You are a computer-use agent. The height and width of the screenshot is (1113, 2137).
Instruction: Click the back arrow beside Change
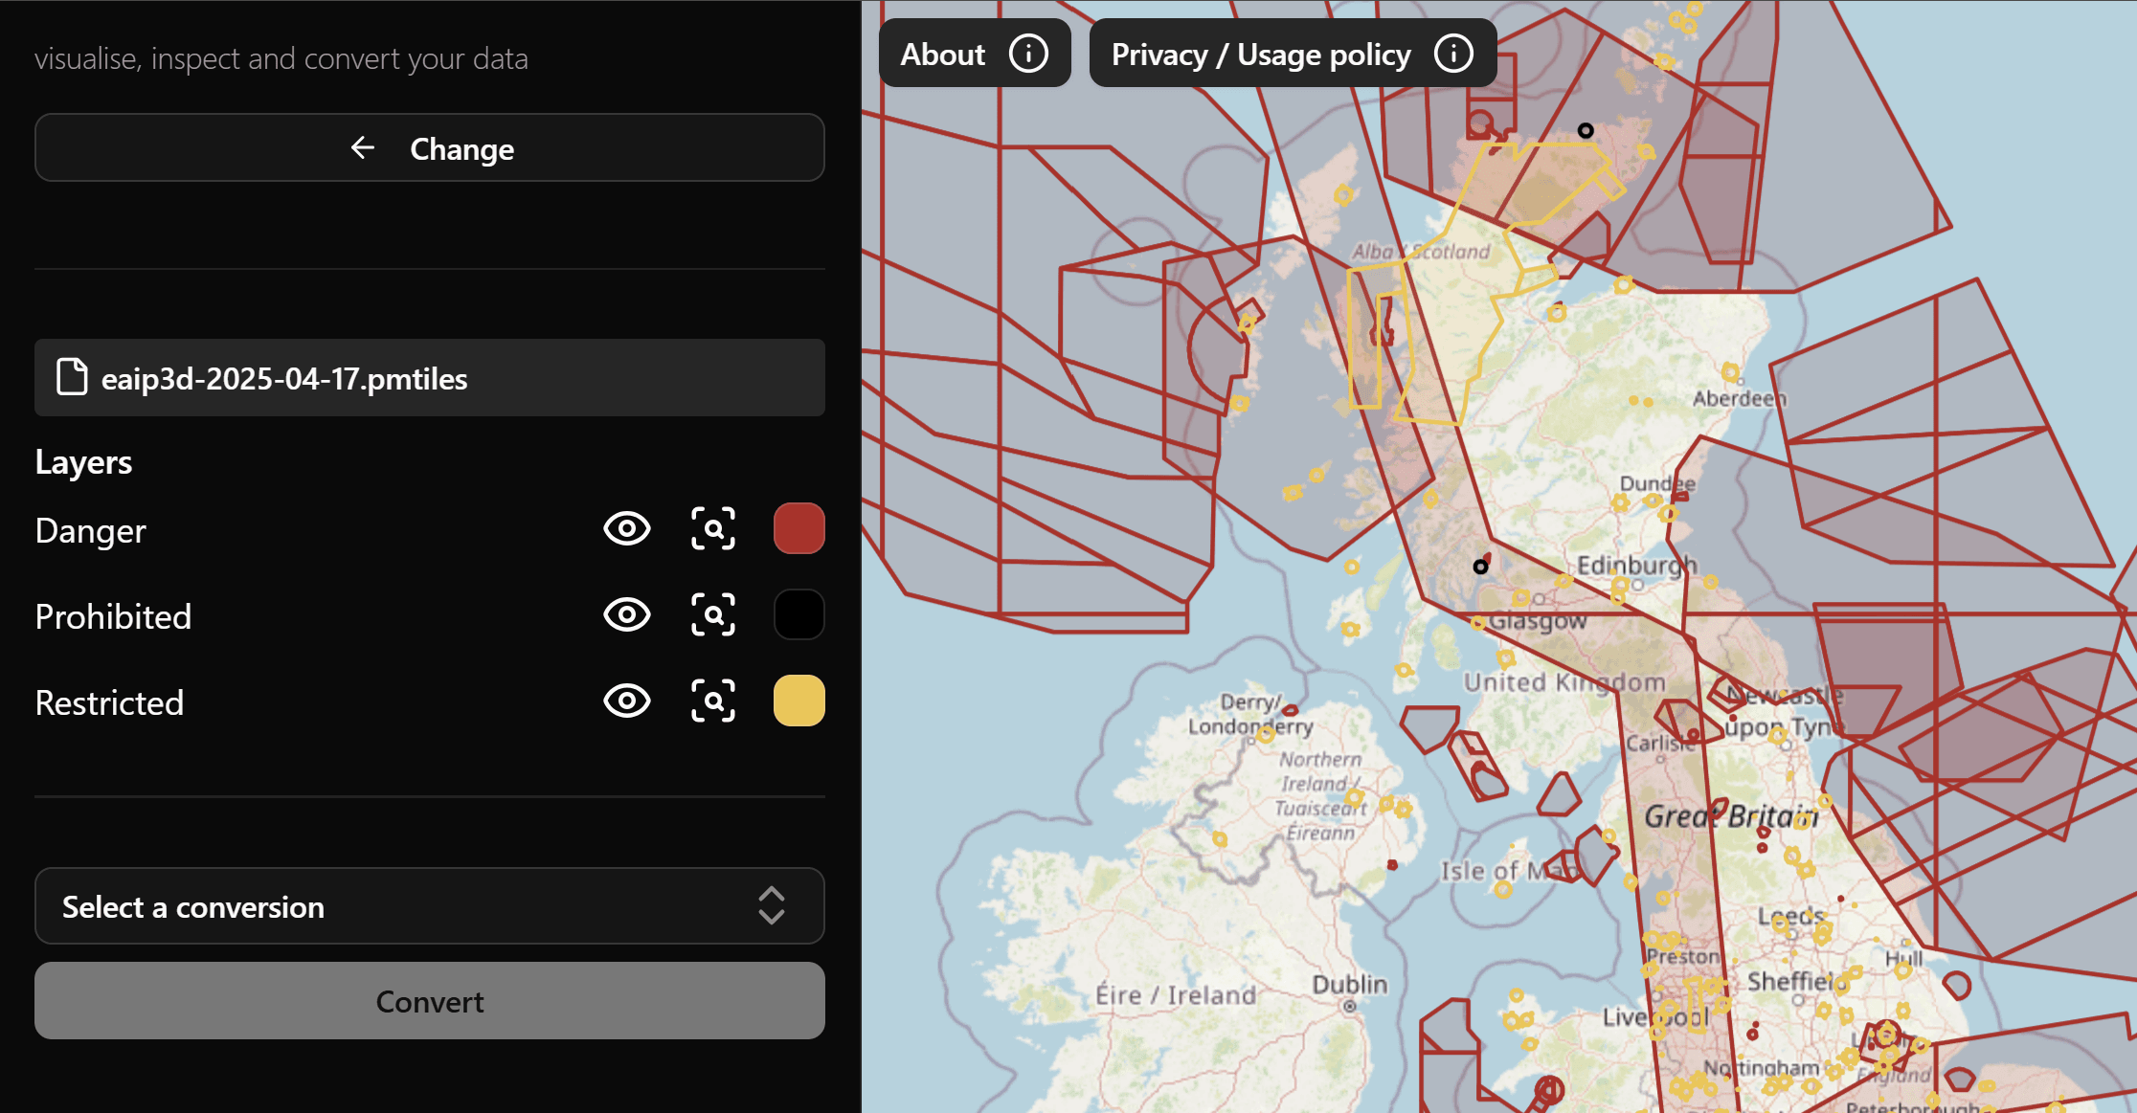point(363,148)
